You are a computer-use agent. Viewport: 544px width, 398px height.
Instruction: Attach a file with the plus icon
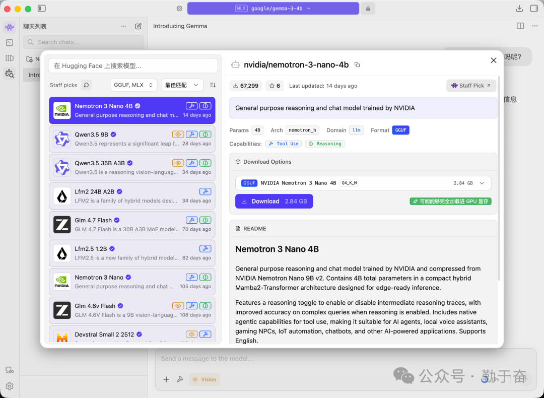click(x=166, y=379)
